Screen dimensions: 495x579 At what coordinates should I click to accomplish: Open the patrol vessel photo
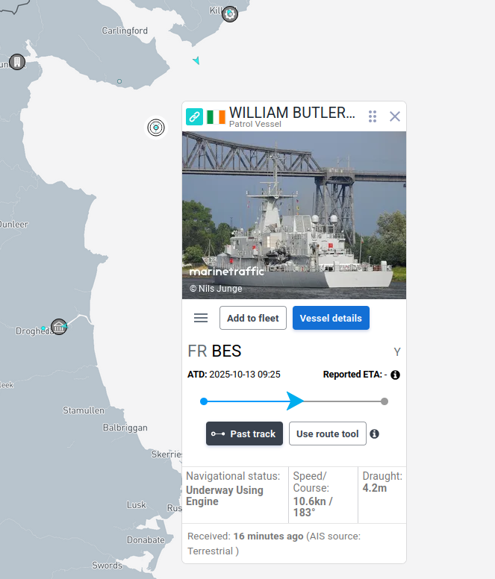pyautogui.click(x=294, y=215)
